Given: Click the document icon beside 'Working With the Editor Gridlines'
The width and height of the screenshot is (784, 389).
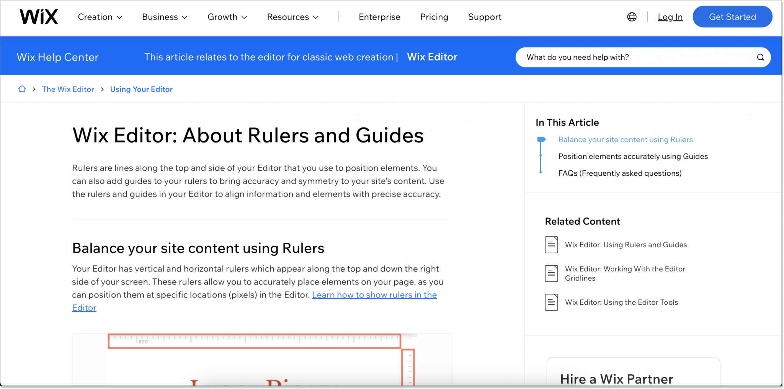Looking at the screenshot, I should [551, 273].
